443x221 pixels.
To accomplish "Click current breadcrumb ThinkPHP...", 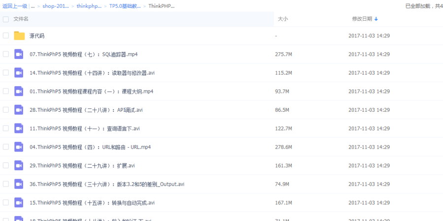I will coord(161,6).
